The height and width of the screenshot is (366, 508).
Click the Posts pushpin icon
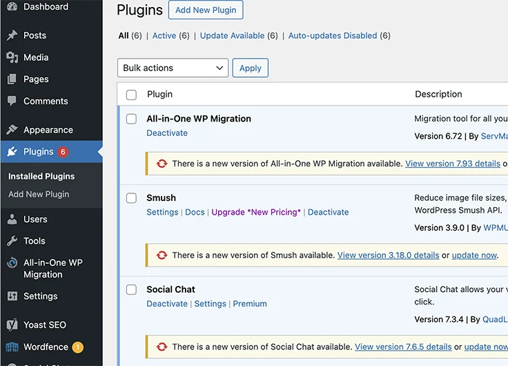(x=12, y=35)
